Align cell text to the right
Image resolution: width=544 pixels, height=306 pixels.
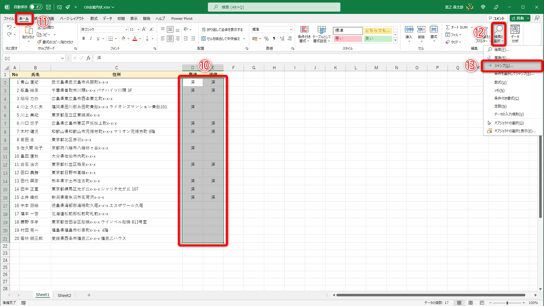tap(177, 39)
